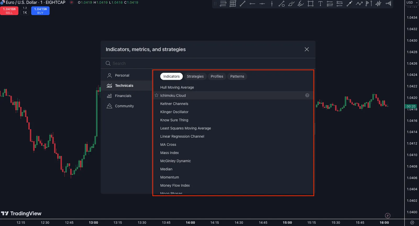Switch to the Patterns tab
Viewport: 419px width, 226px height.
tap(237, 76)
